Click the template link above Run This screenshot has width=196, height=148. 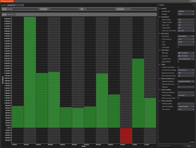192,142
